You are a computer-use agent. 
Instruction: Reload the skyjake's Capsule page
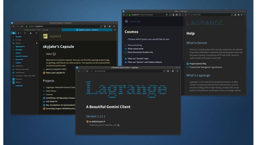(x=101, y=26)
